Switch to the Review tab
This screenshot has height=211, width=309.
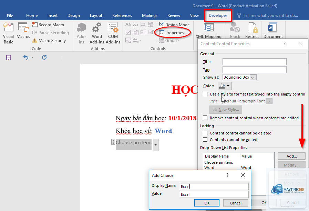tap(174, 16)
